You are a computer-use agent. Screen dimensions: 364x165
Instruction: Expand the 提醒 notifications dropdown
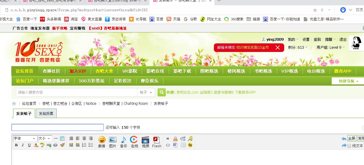330,40
